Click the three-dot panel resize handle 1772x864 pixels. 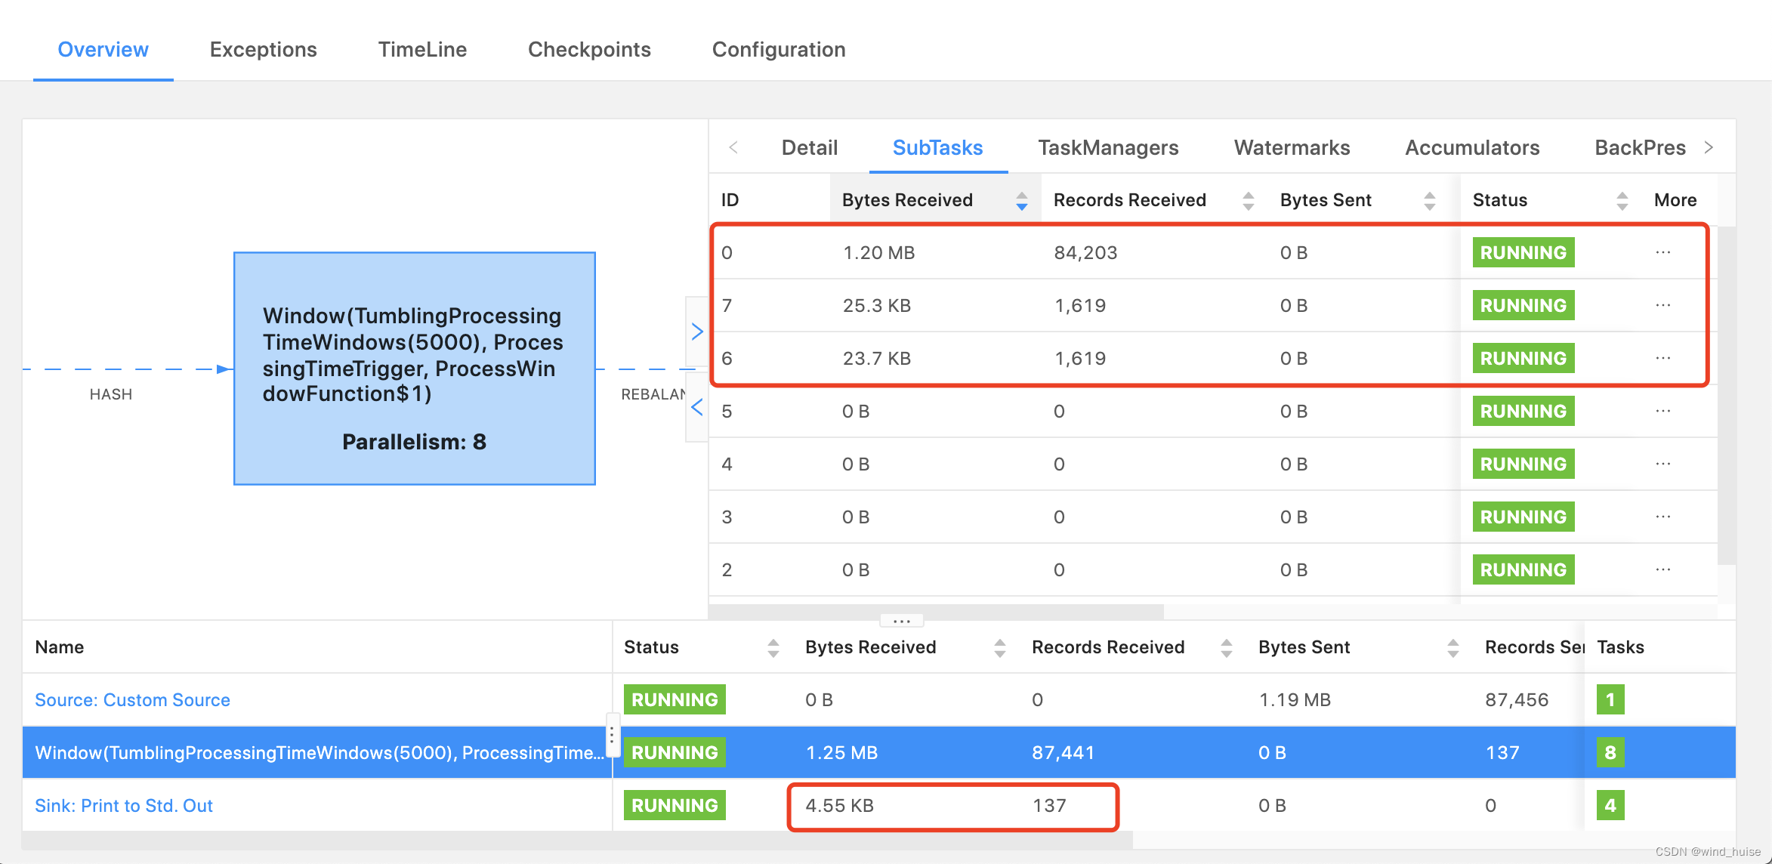pos(901,621)
